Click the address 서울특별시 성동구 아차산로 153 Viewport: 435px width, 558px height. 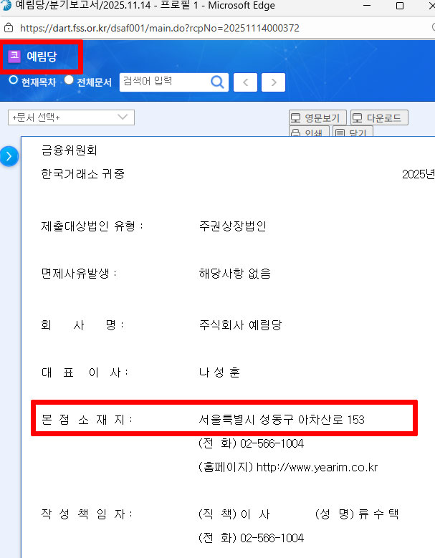pos(282,420)
